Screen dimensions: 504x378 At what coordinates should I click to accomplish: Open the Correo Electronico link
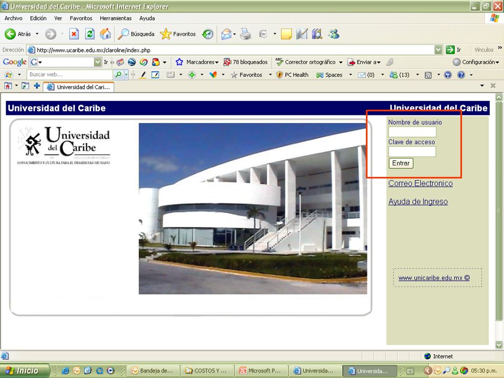pos(421,183)
